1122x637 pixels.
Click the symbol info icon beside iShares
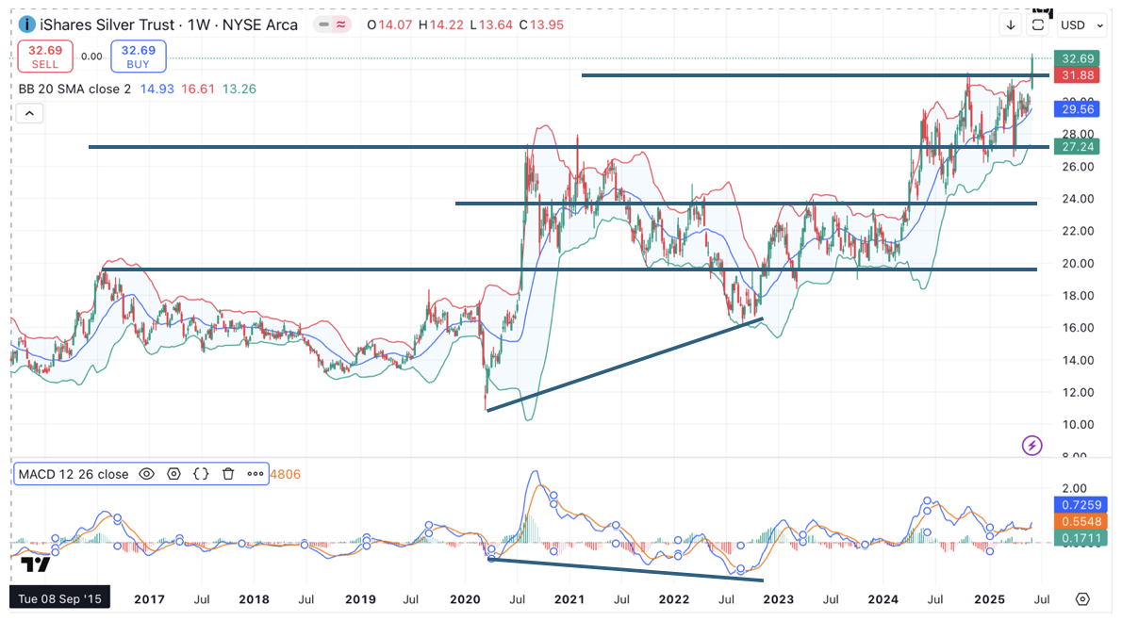tap(27, 24)
